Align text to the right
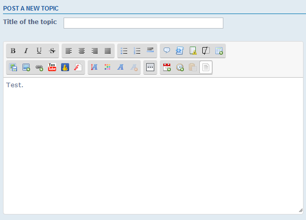Screen dimensions: 306x220 pos(95,51)
